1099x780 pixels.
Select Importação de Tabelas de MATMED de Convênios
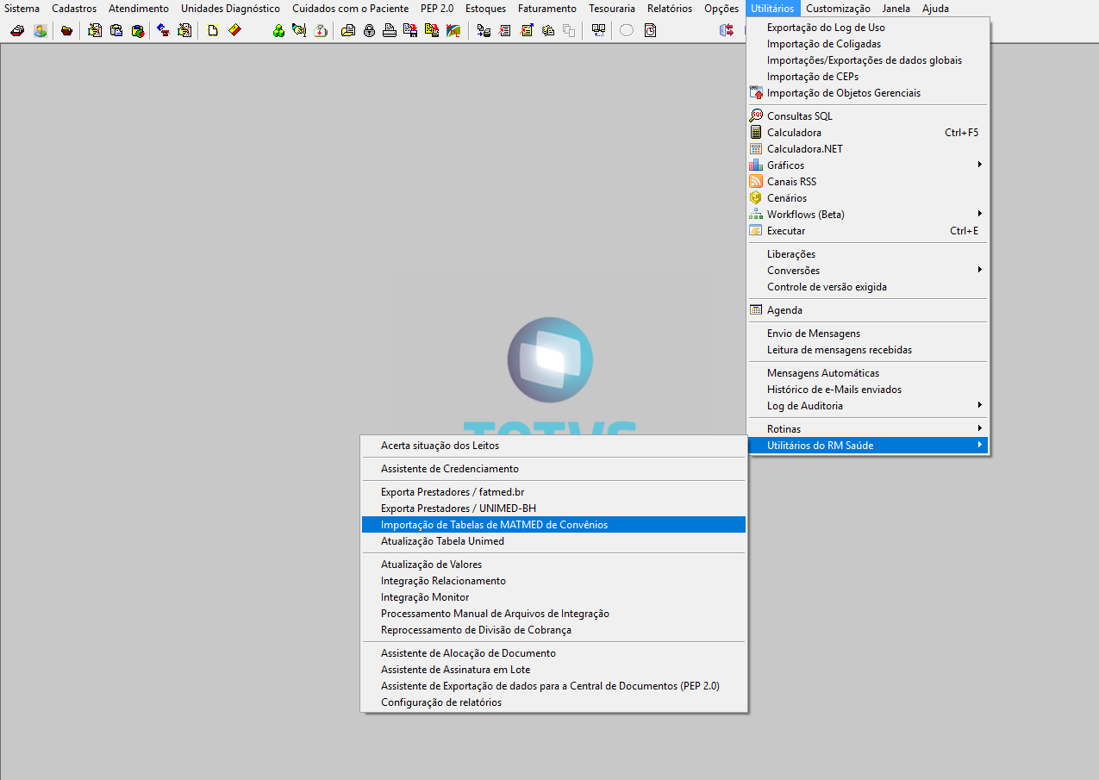coord(553,525)
